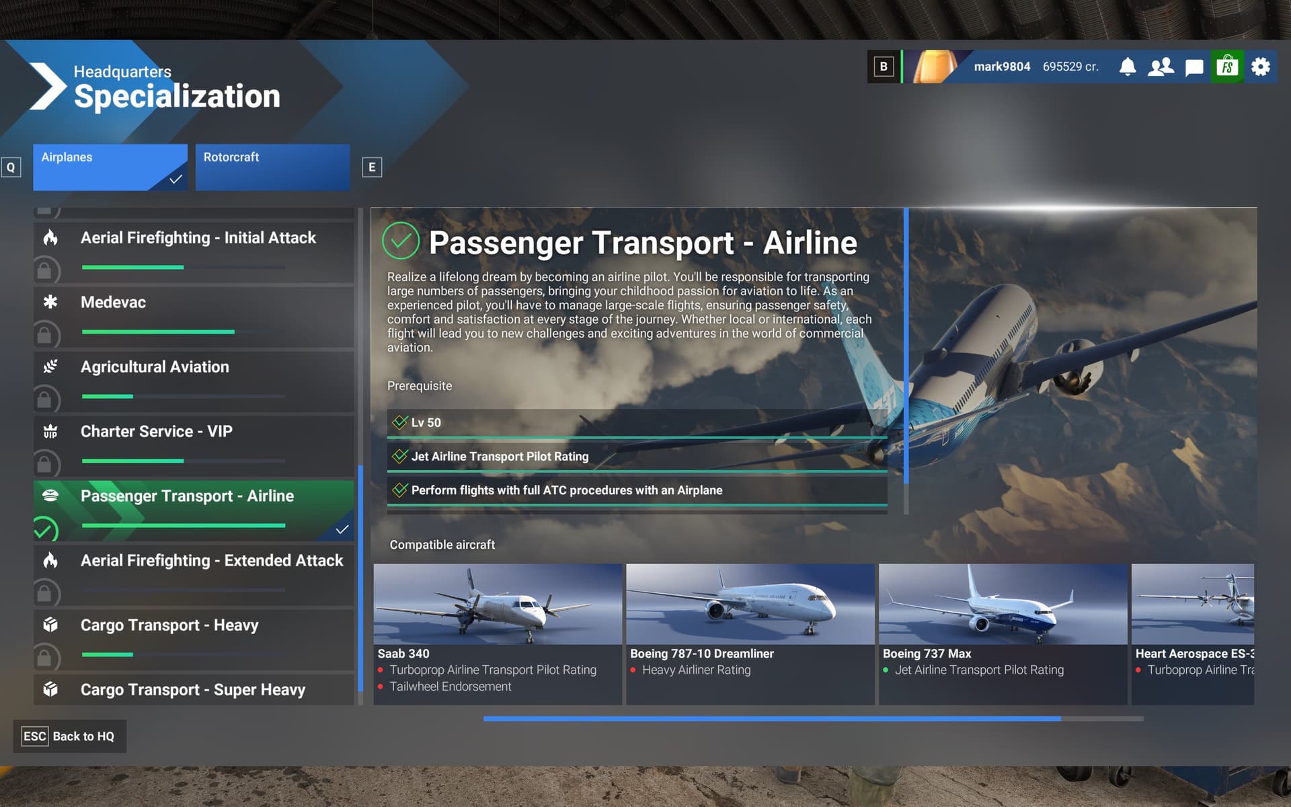This screenshot has height=807, width=1291.
Task: Select Aerial Firefighting - Extended Attack specialization
Action: (194, 575)
